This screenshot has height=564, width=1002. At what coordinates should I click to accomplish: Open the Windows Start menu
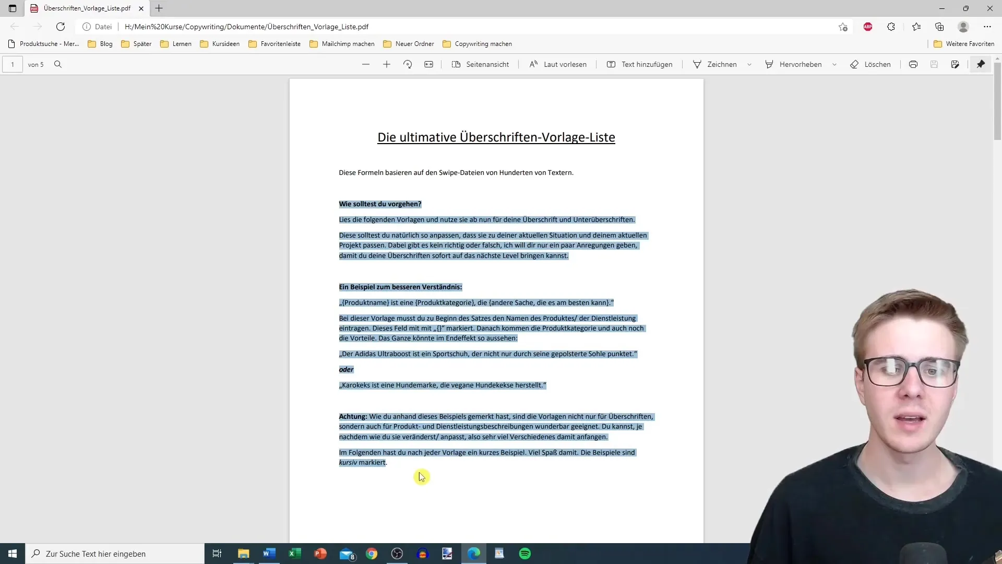point(13,554)
